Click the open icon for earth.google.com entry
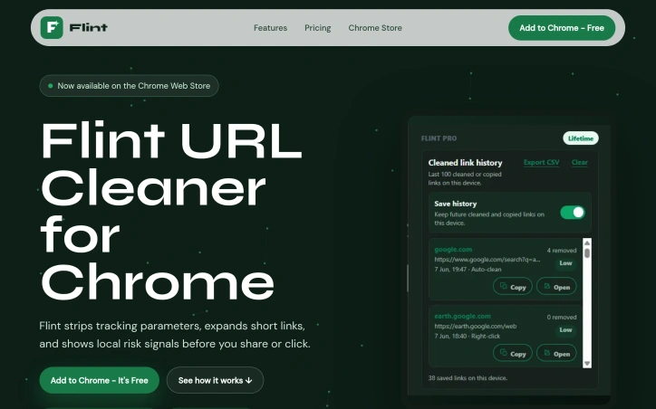Screen dimensions: 656x409 tap(546, 353)
